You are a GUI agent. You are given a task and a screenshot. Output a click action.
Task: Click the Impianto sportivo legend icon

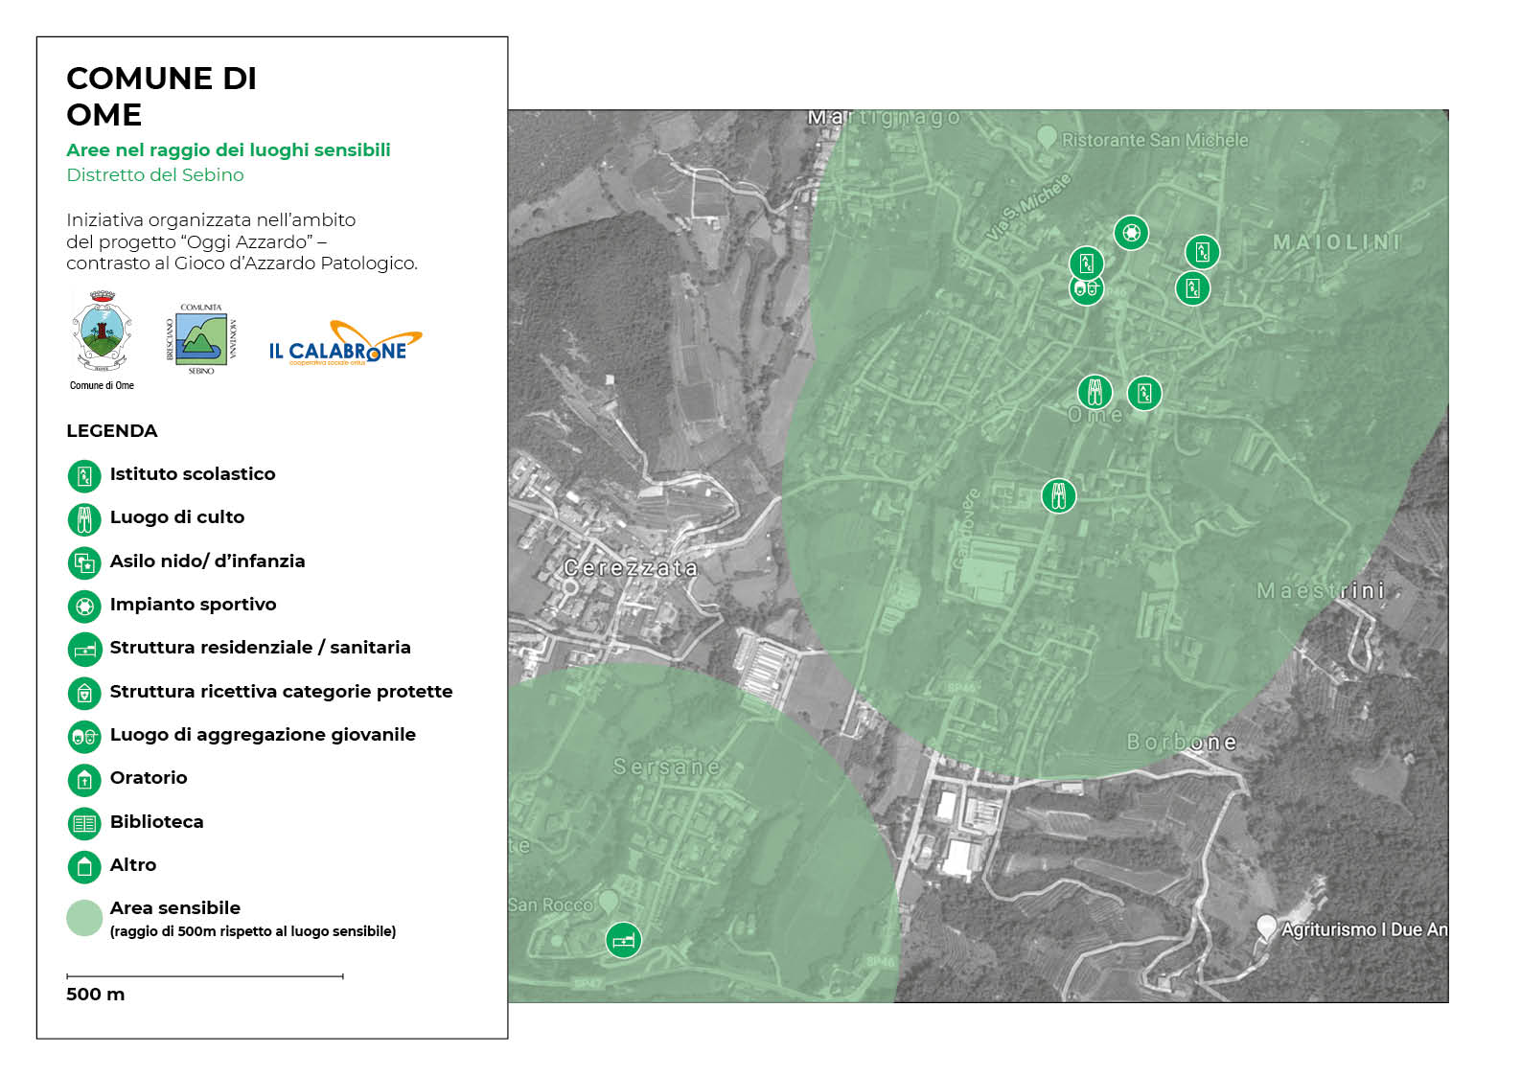tap(84, 607)
